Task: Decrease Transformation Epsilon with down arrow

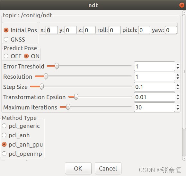Action: [178, 99]
